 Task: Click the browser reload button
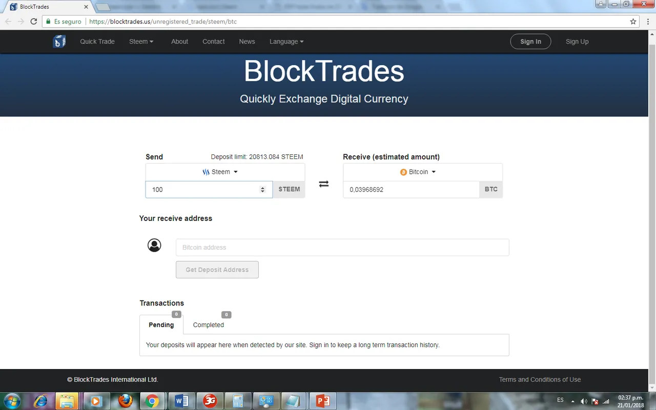[x=34, y=22]
